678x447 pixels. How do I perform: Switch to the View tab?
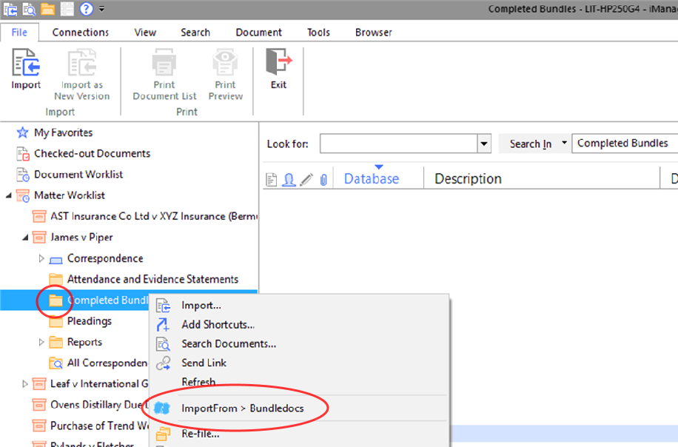tap(145, 32)
